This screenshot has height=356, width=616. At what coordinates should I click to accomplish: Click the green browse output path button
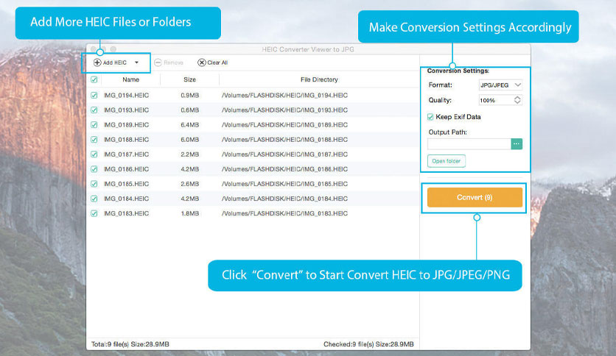click(517, 144)
